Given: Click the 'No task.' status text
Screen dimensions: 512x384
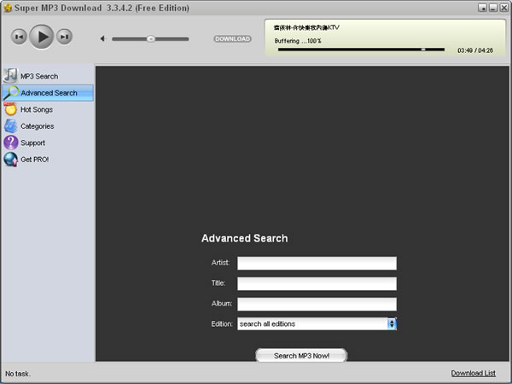Looking at the screenshot, I should tap(18, 374).
